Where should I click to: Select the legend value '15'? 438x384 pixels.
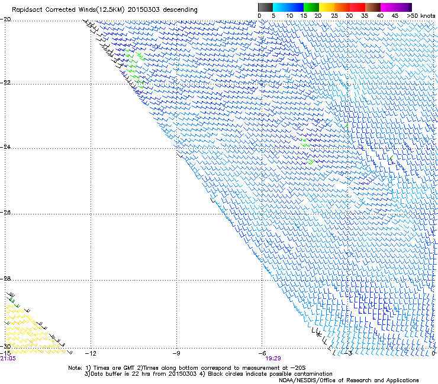(304, 16)
